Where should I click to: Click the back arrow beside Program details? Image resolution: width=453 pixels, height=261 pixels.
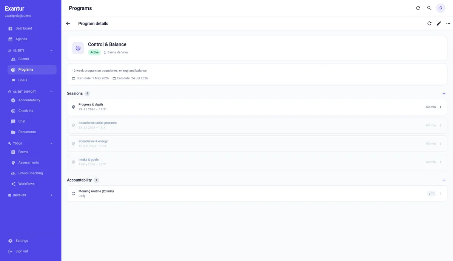tap(68, 23)
